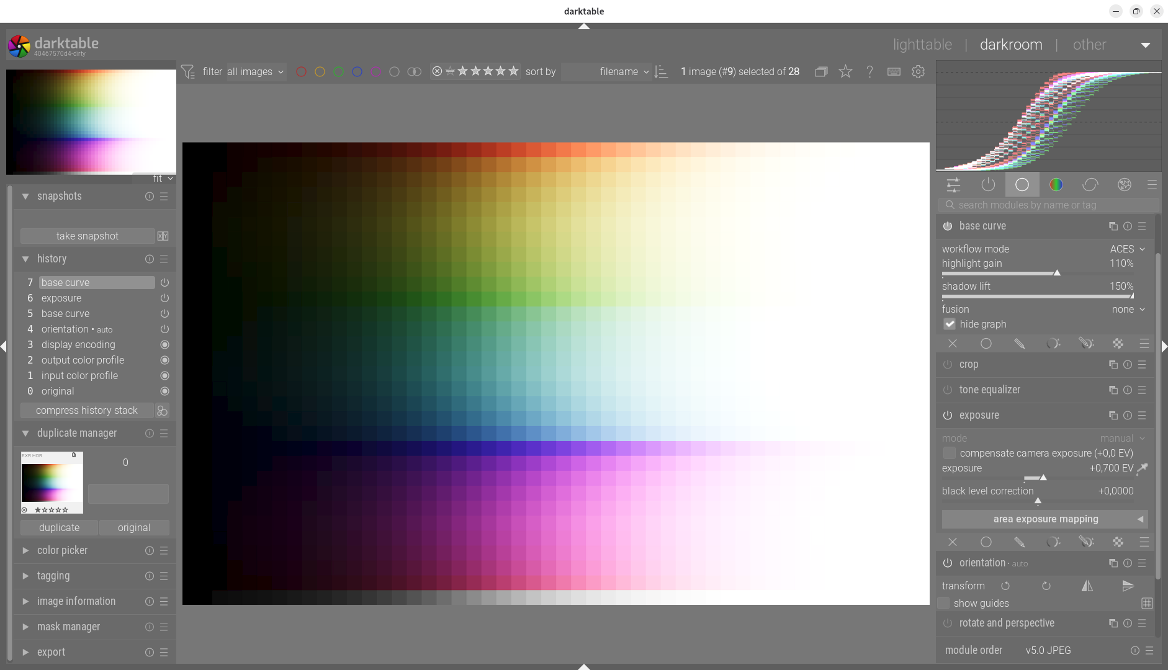1168x670 pixels.
Task: Turn on the crop module
Action: 948,365
